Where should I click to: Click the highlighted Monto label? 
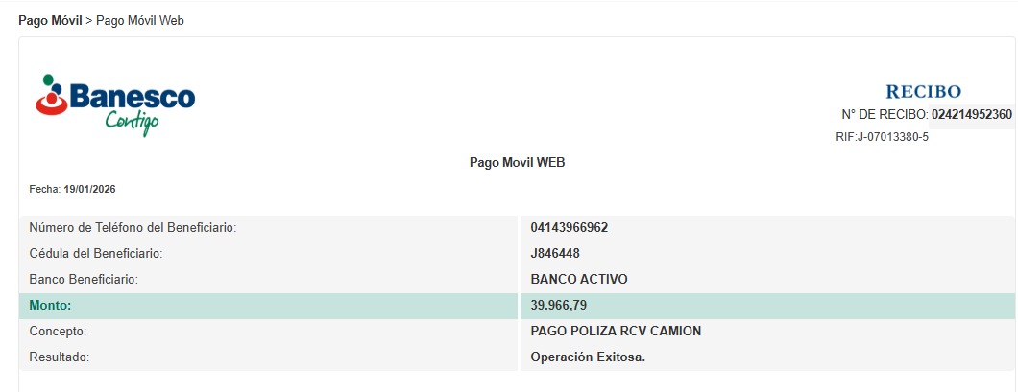click(x=51, y=306)
